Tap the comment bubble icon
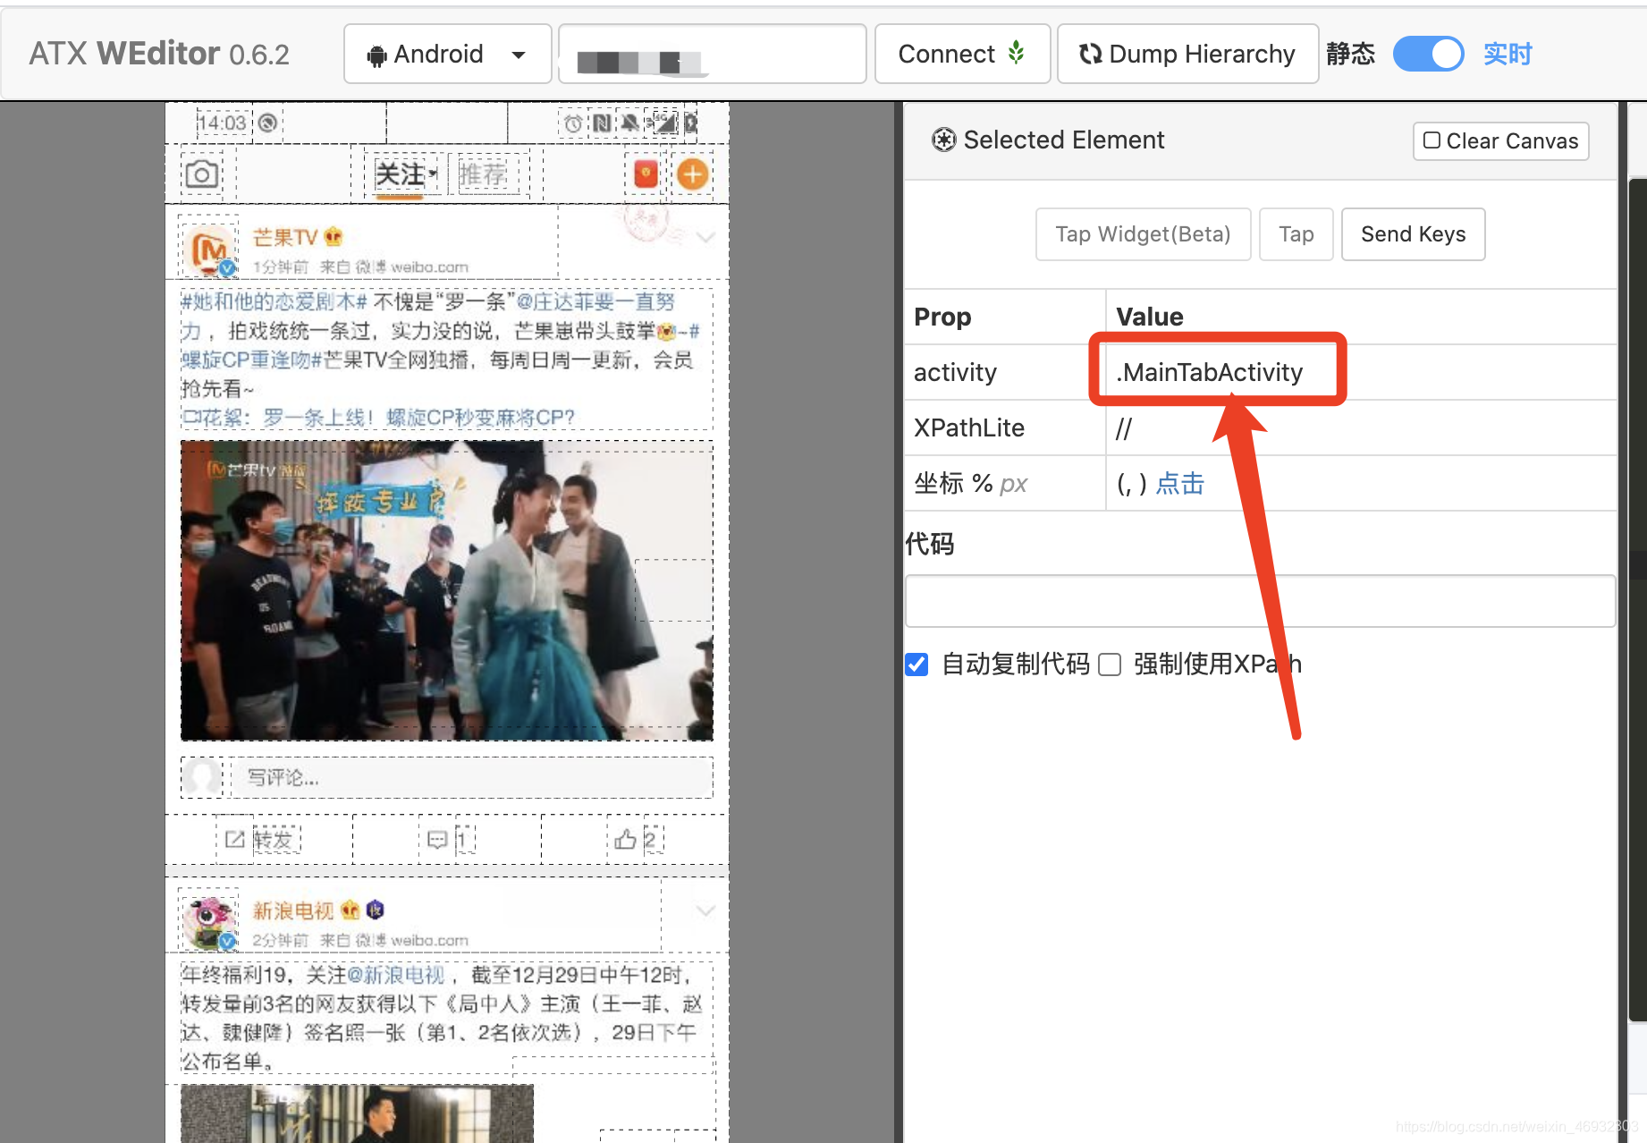1647x1143 pixels. click(437, 839)
